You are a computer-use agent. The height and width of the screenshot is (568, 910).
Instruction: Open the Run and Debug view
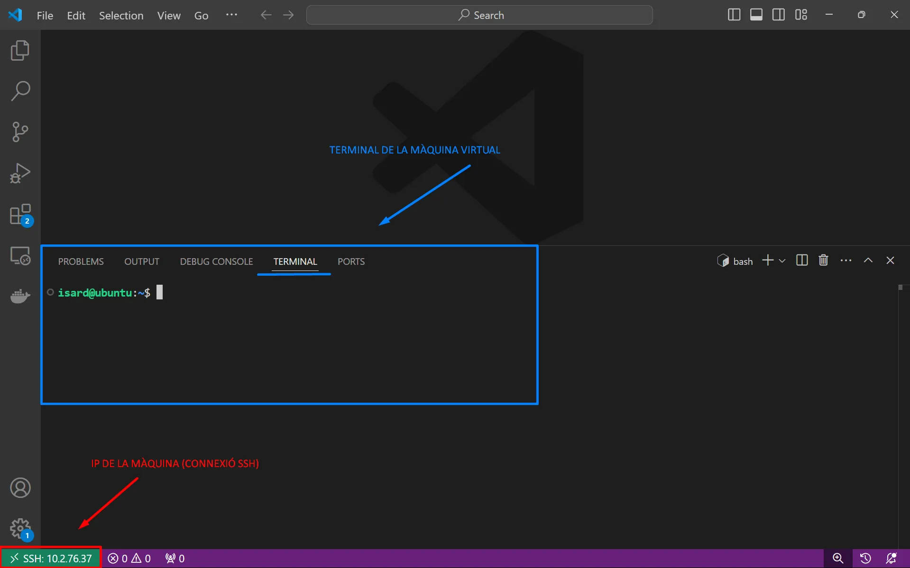point(20,173)
